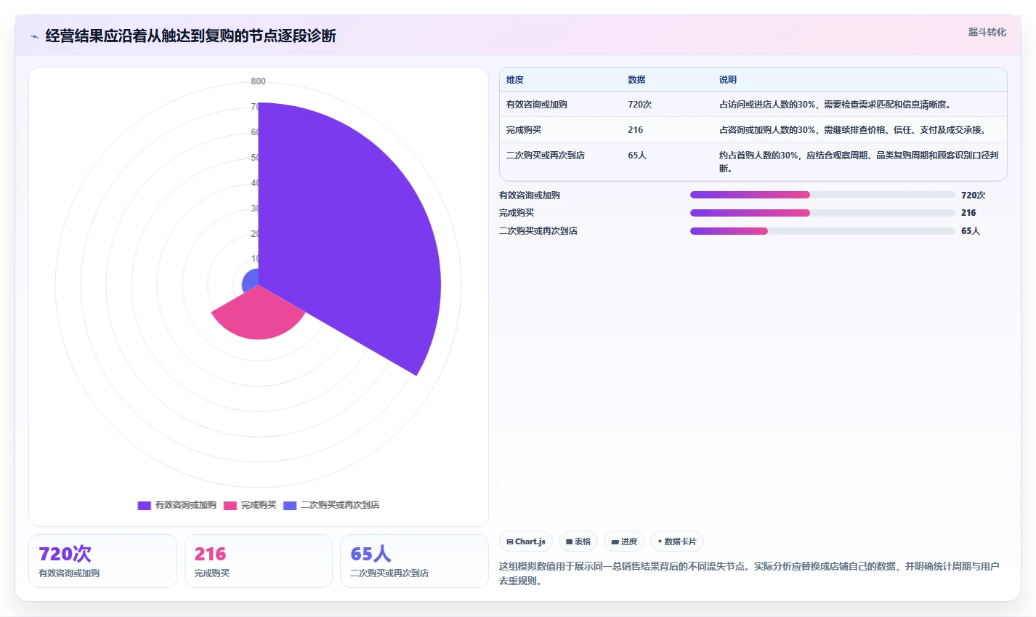Click the 维度 table header
Image resolution: width=1036 pixels, height=617 pixels.
click(515, 80)
